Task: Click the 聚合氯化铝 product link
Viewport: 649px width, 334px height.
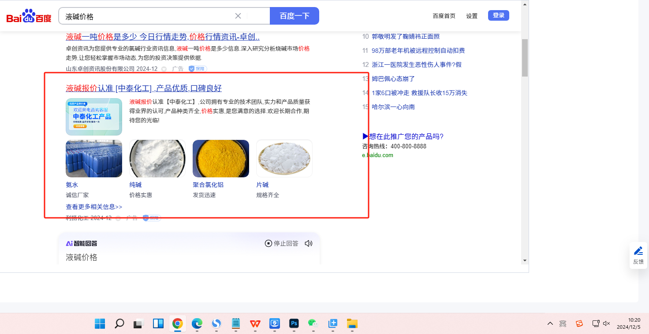Action: click(x=208, y=185)
